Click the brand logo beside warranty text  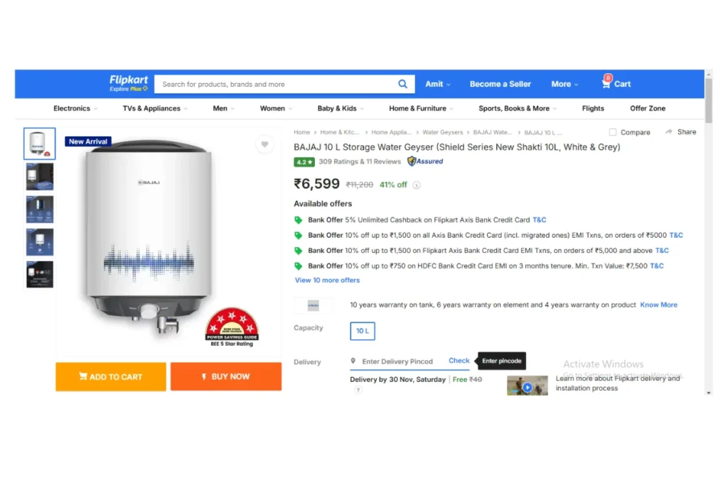pyautogui.click(x=314, y=305)
